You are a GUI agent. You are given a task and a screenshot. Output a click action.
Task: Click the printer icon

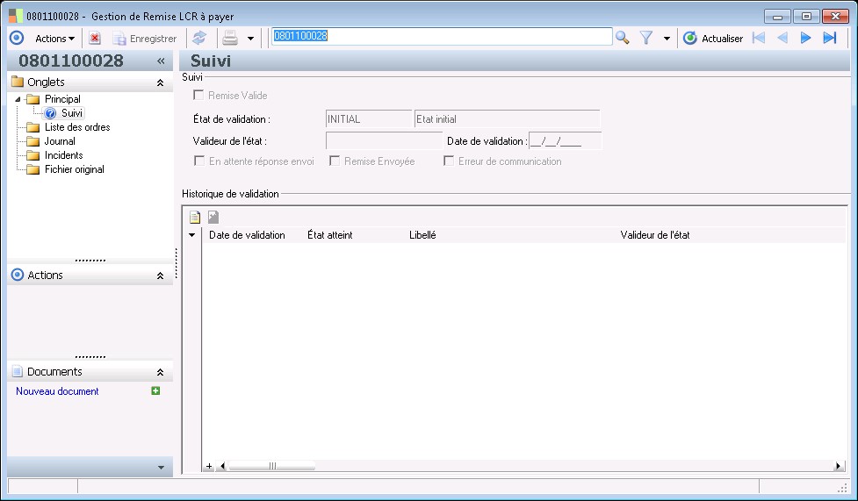pyautogui.click(x=230, y=38)
